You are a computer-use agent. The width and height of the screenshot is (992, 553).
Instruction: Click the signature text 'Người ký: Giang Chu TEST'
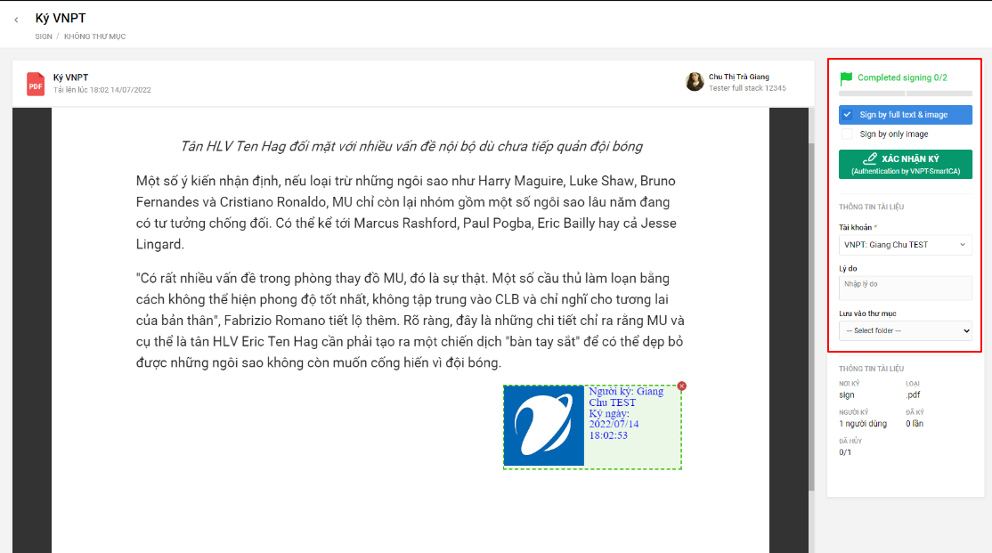tap(626, 397)
